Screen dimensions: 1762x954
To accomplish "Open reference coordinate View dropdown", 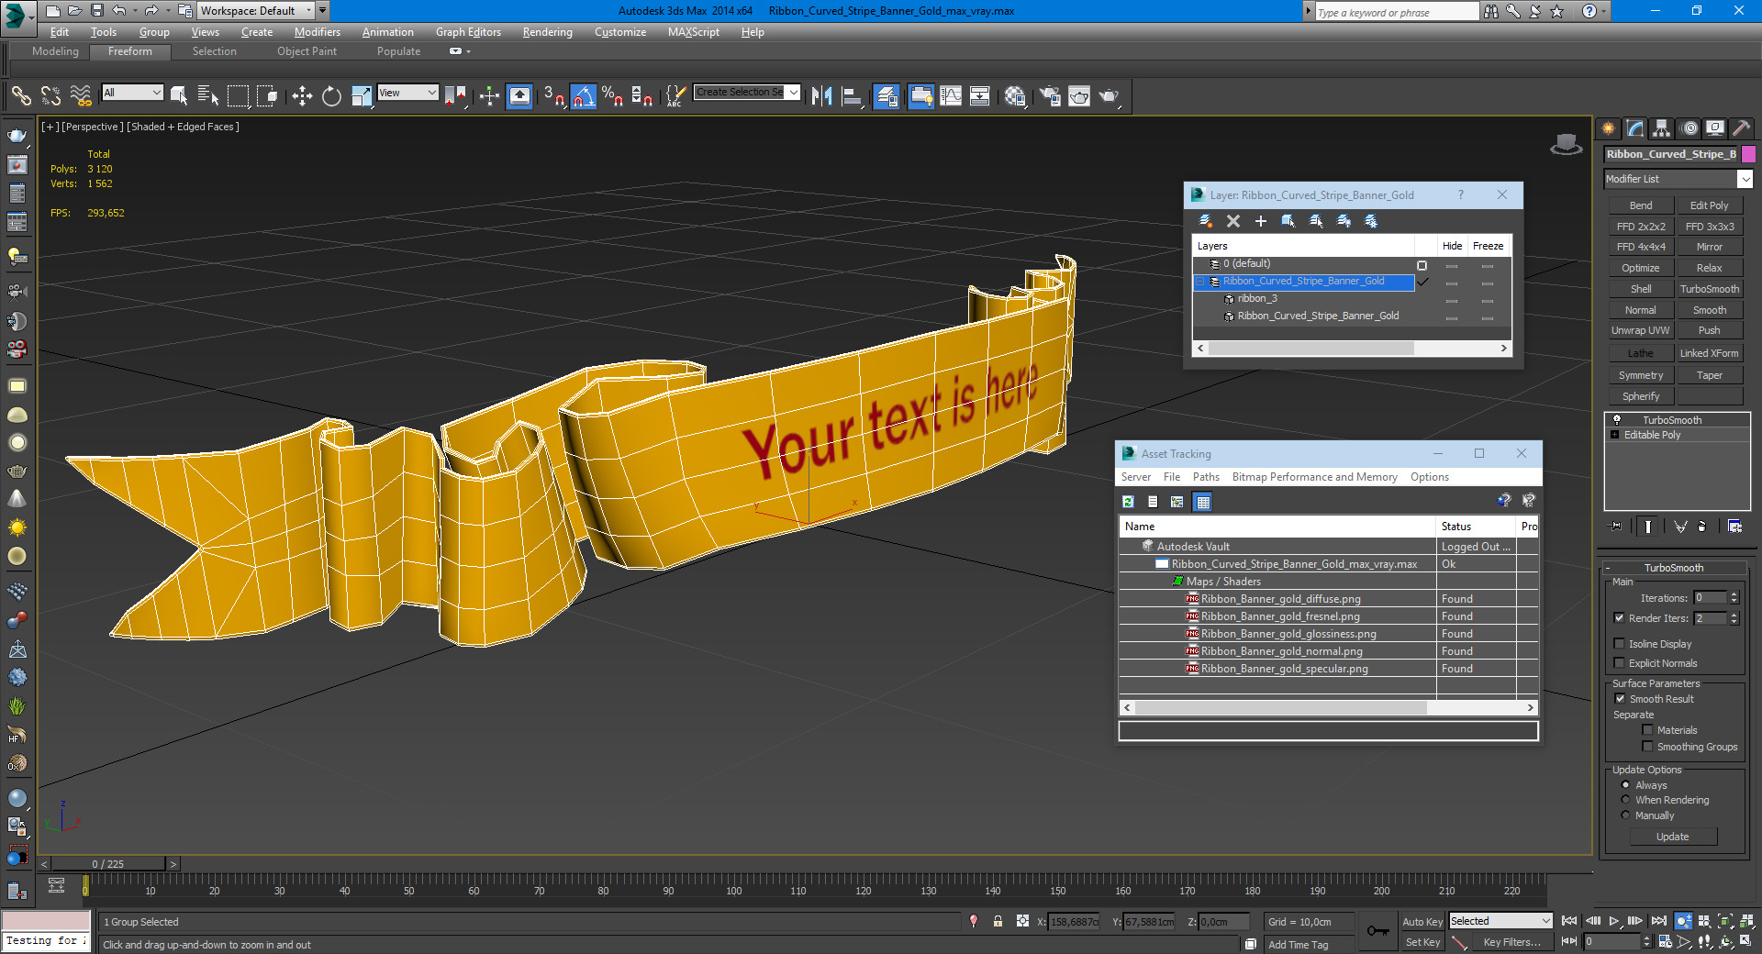I will point(407,93).
